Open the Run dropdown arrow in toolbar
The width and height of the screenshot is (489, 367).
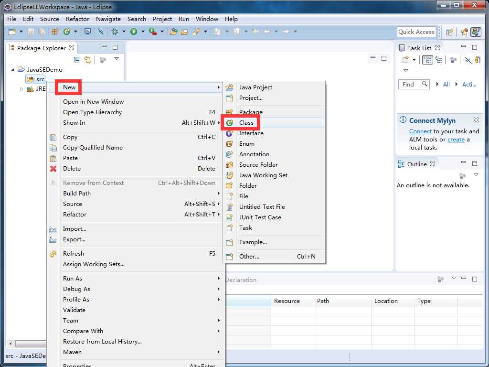pyautogui.click(x=143, y=32)
